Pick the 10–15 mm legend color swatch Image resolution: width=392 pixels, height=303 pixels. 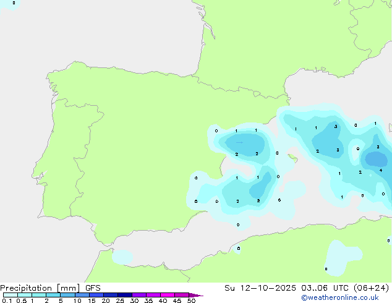click(82, 295)
